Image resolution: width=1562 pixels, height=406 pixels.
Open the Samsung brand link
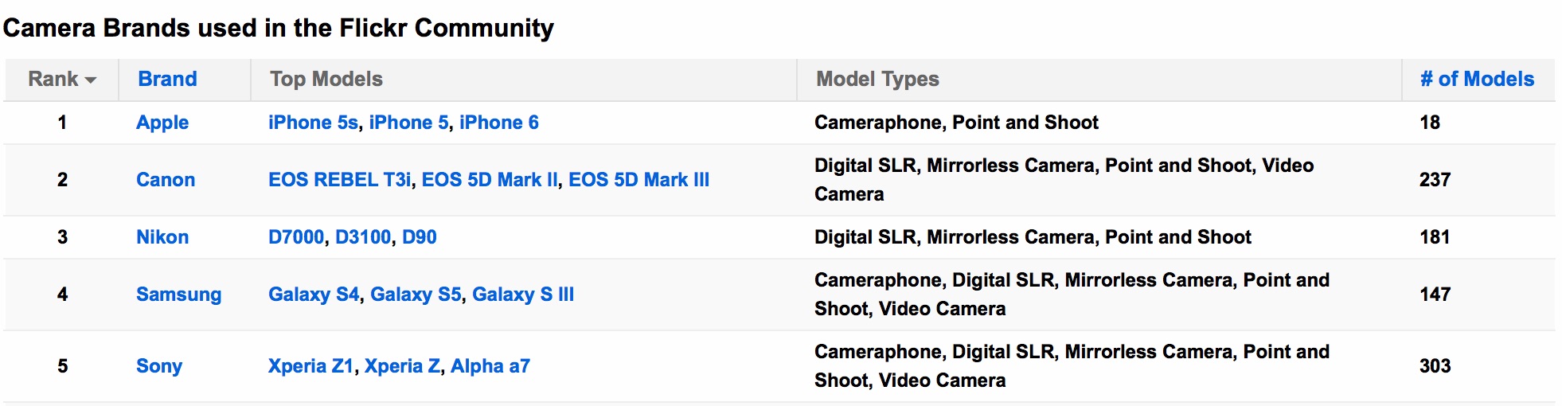[x=179, y=295]
